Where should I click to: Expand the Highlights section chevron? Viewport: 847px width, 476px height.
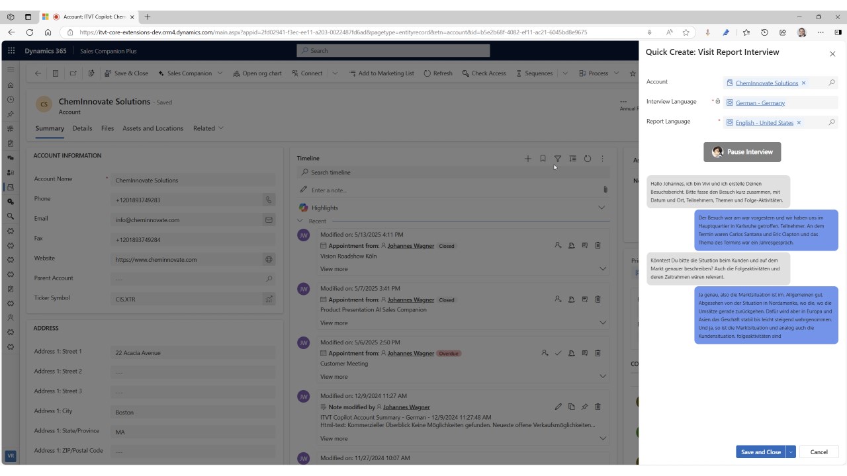point(602,208)
